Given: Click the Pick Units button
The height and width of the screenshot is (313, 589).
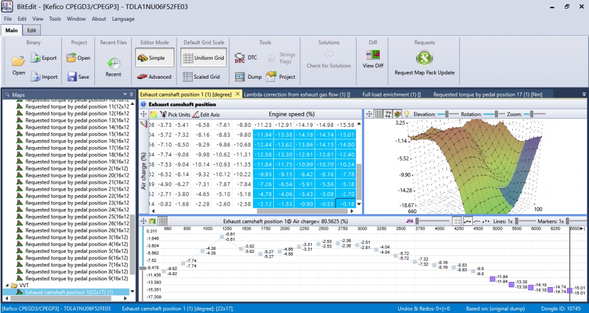Looking at the screenshot, I should pyautogui.click(x=175, y=115).
